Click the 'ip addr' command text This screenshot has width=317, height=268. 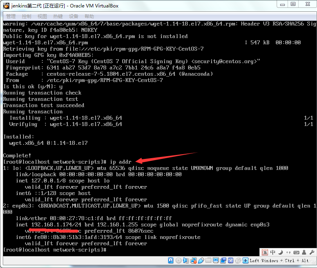tap(121, 162)
